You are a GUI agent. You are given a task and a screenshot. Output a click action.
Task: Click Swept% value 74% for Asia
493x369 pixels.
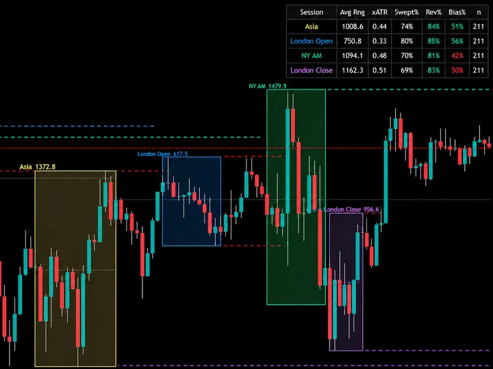click(x=407, y=27)
